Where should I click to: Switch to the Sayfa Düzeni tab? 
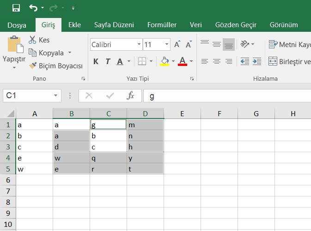coord(114,25)
